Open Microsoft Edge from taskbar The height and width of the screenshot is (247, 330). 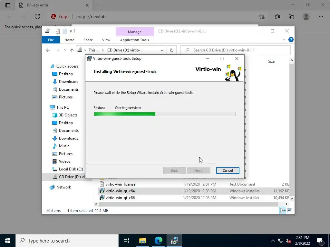point(159,241)
